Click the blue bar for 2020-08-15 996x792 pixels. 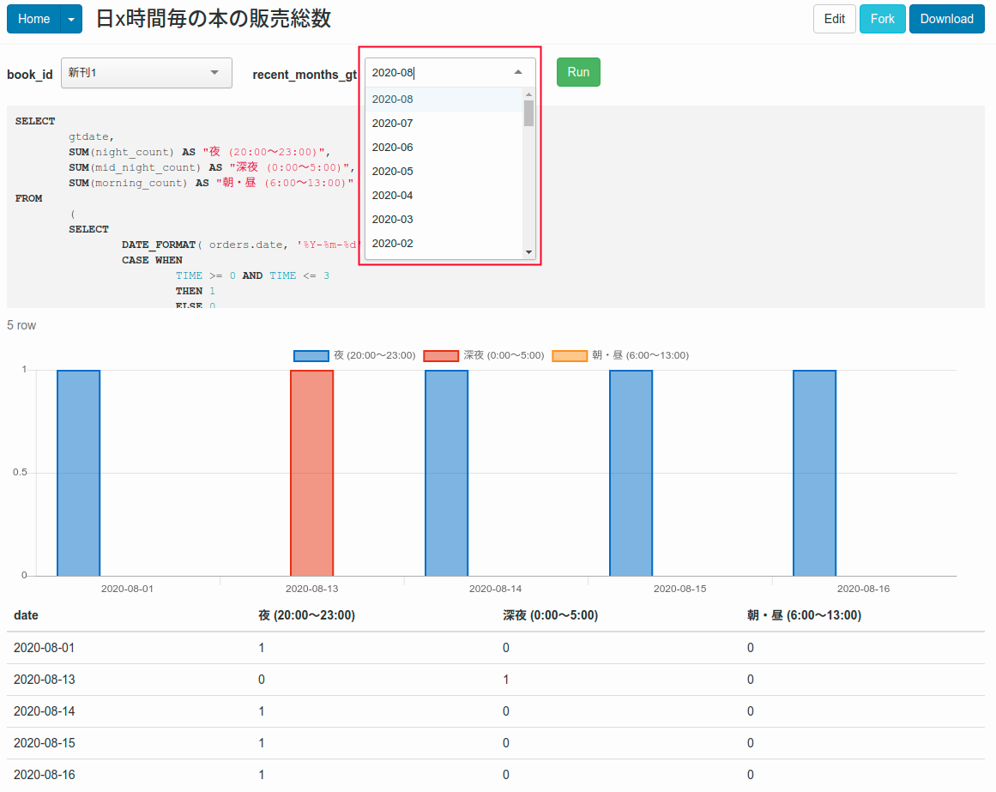pyautogui.click(x=631, y=473)
